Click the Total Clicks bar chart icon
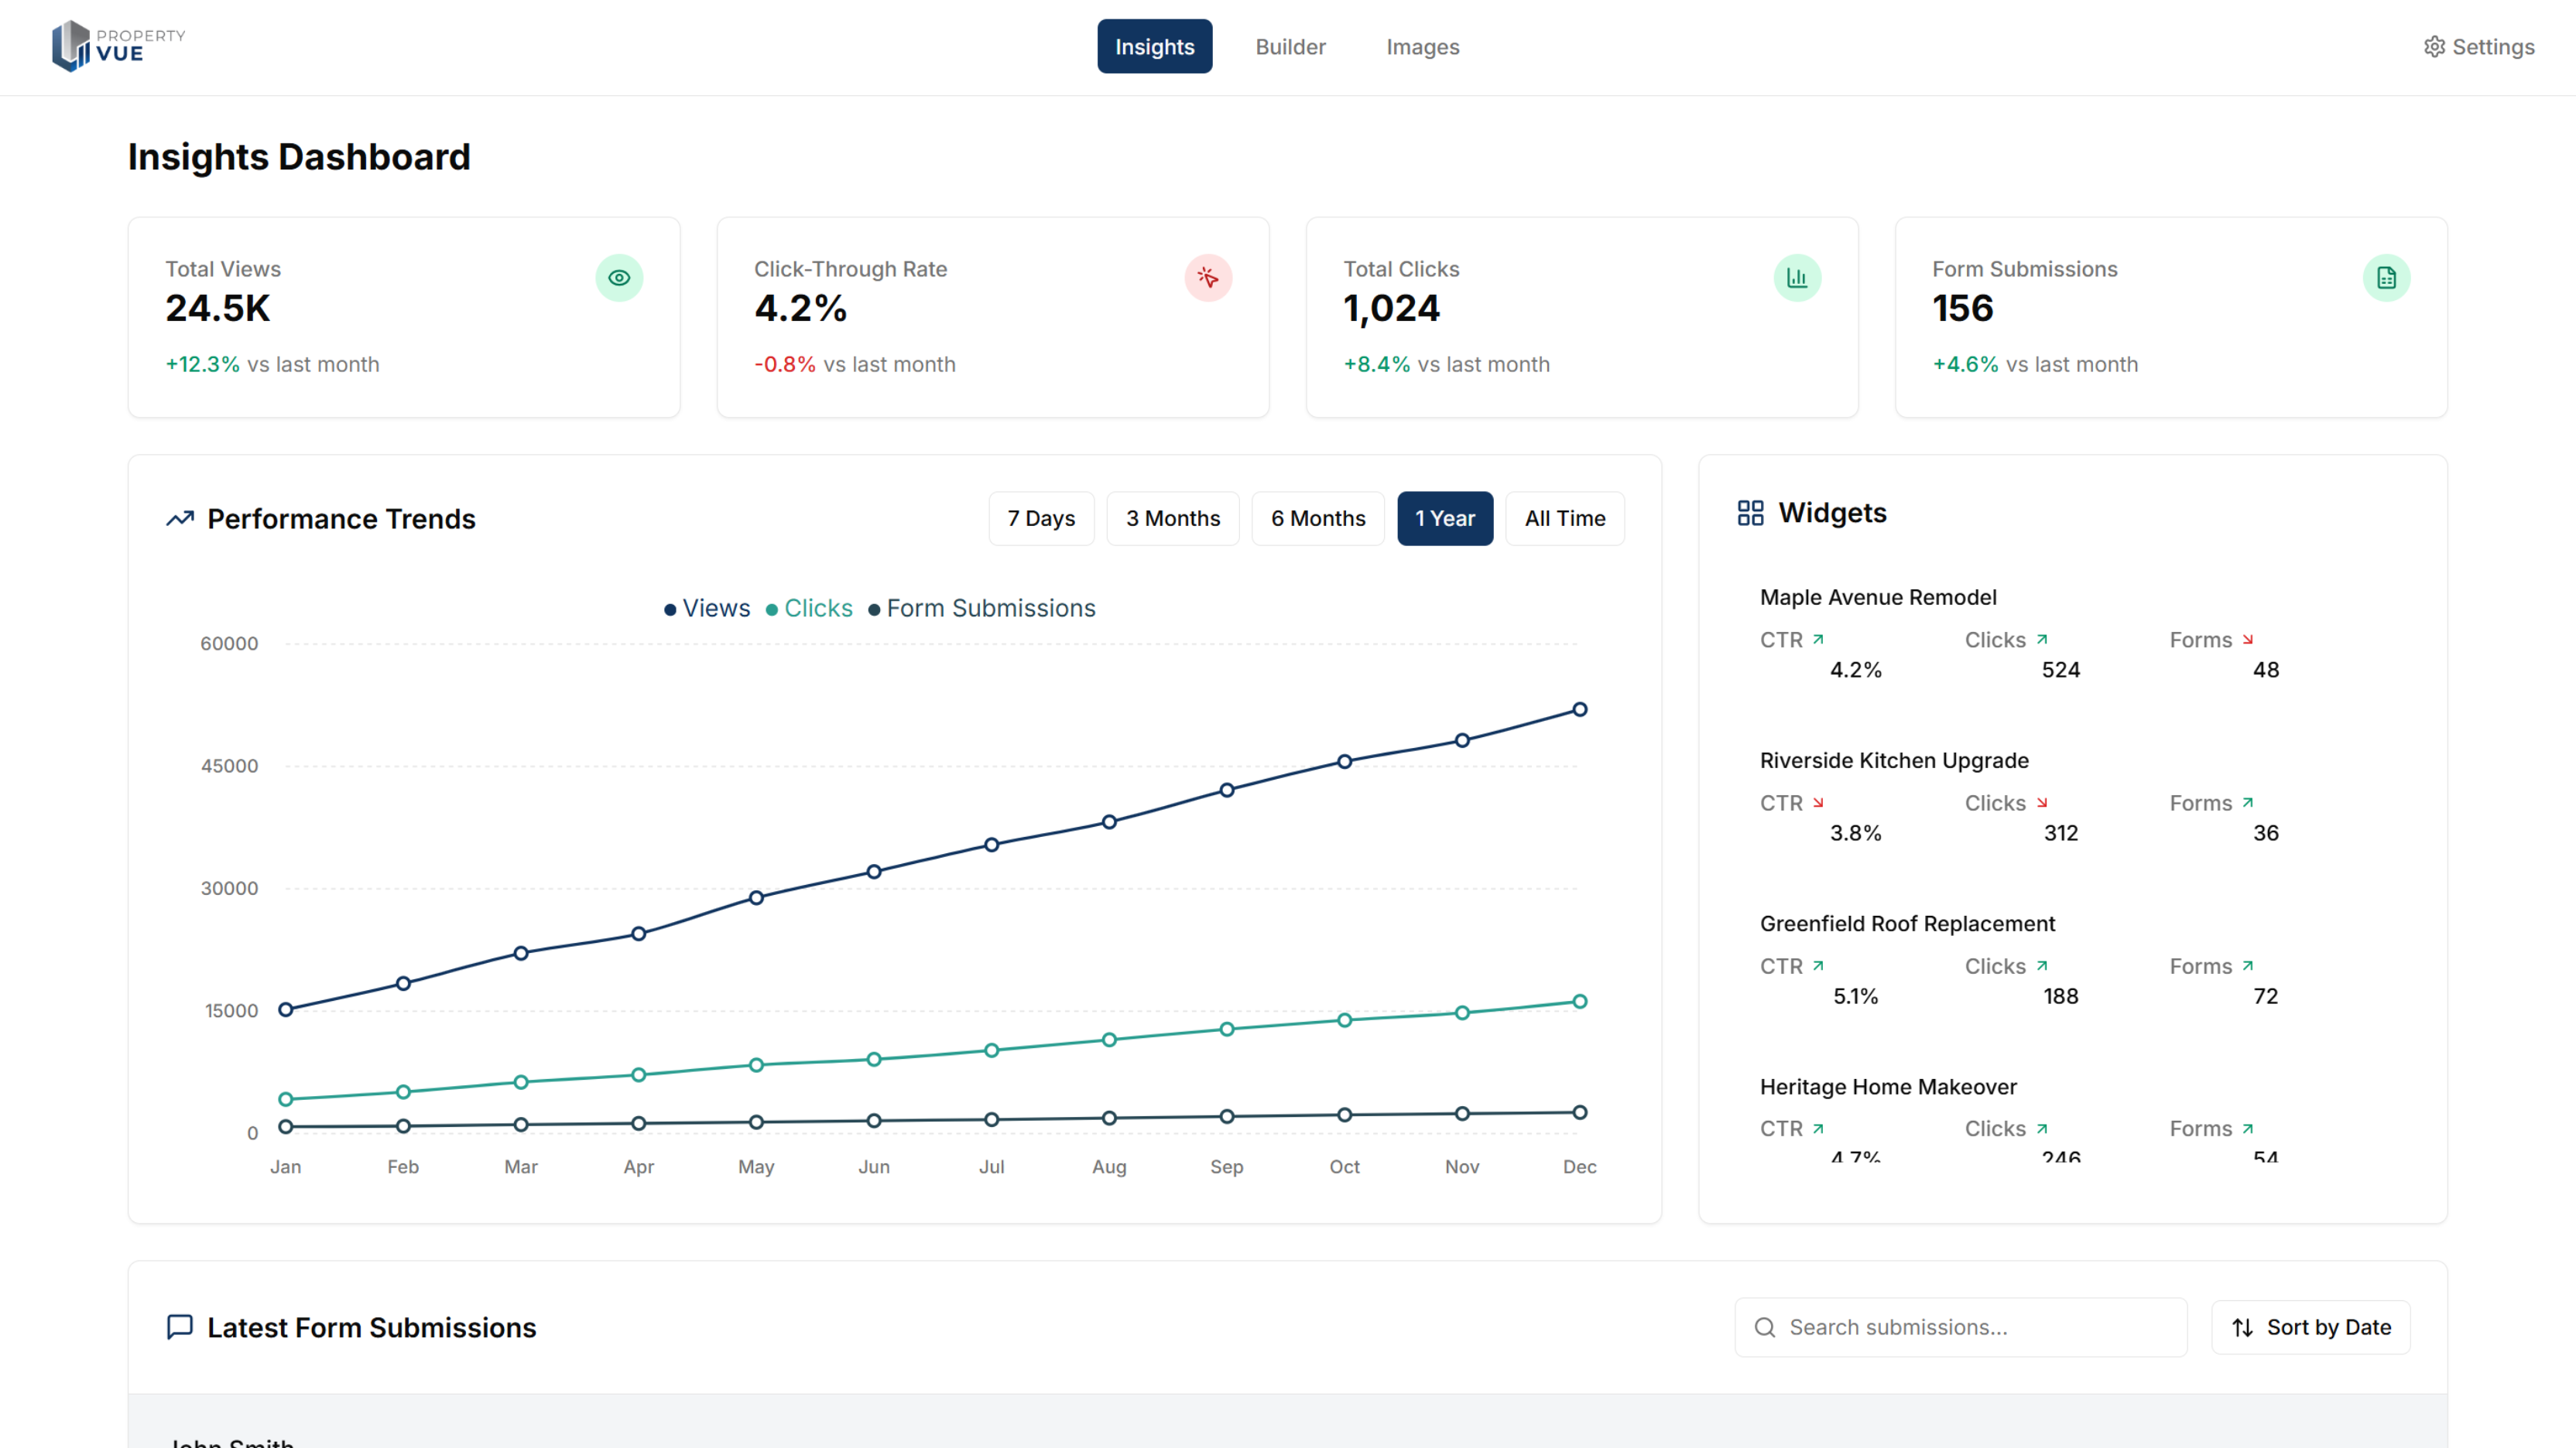 click(x=1797, y=278)
